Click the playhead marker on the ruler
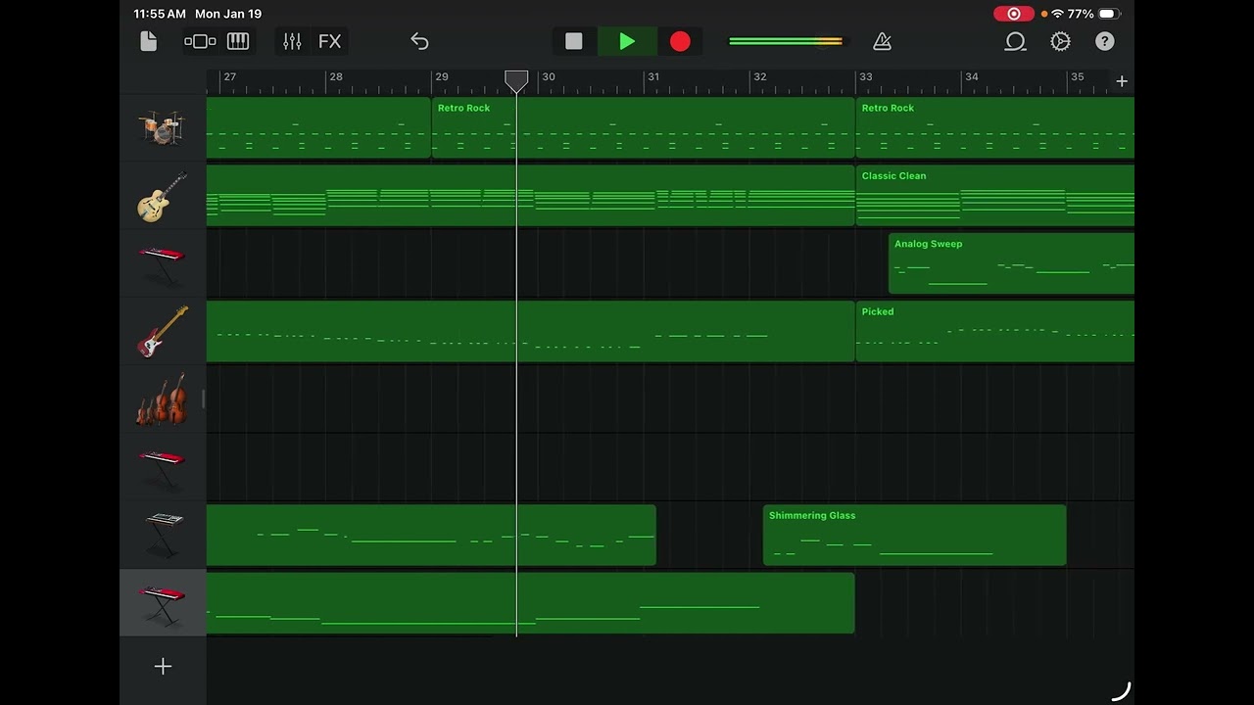This screenshot has width=1254, height=705. (516, 80)
